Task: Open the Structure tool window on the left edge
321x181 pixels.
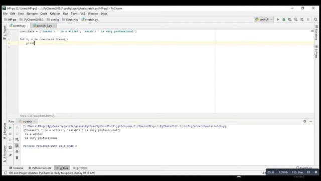Action: click(5, 154)
